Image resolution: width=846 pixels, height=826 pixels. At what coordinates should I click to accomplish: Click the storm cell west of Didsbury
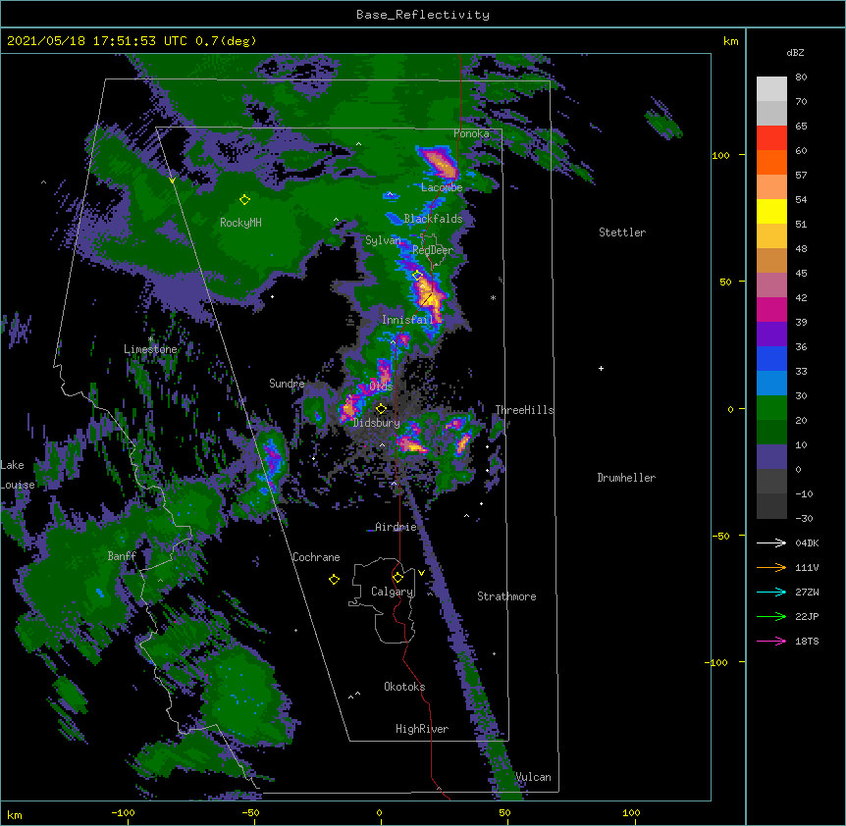(x=349, y=409)
